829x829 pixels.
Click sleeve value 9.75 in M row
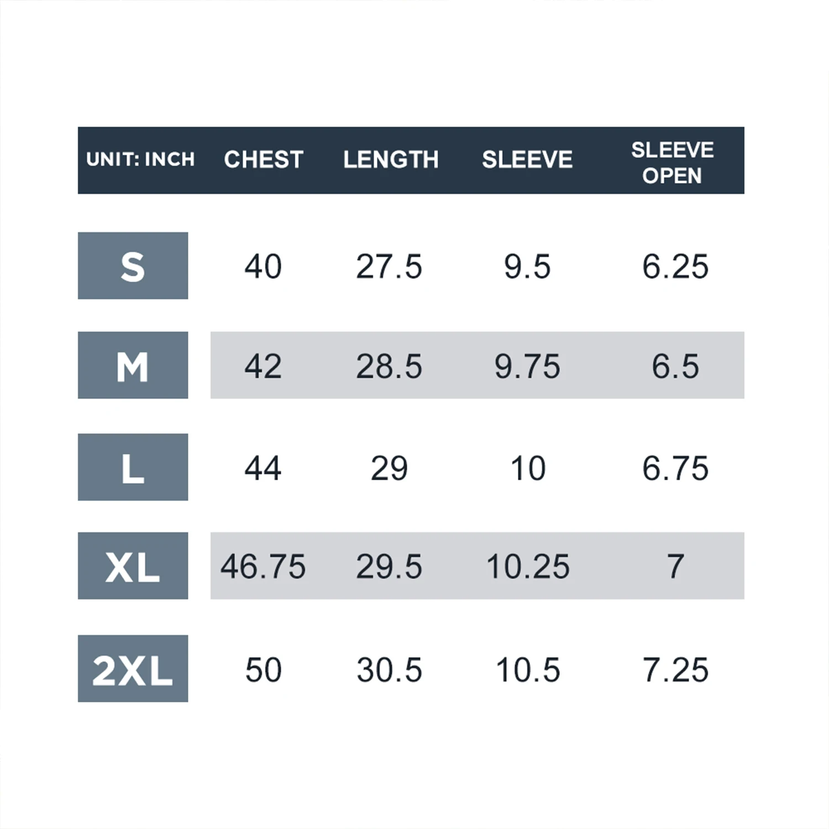[527, 366]
